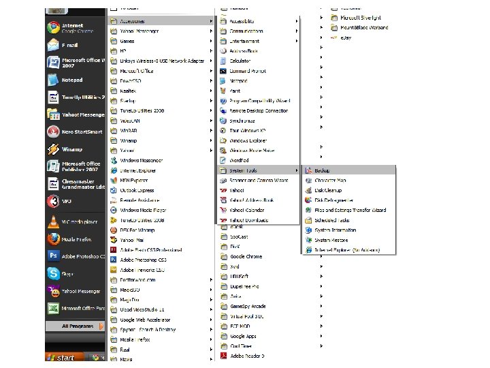Expand the Entertainment submenu arrow
490x368 pixels.
[297, 41]
